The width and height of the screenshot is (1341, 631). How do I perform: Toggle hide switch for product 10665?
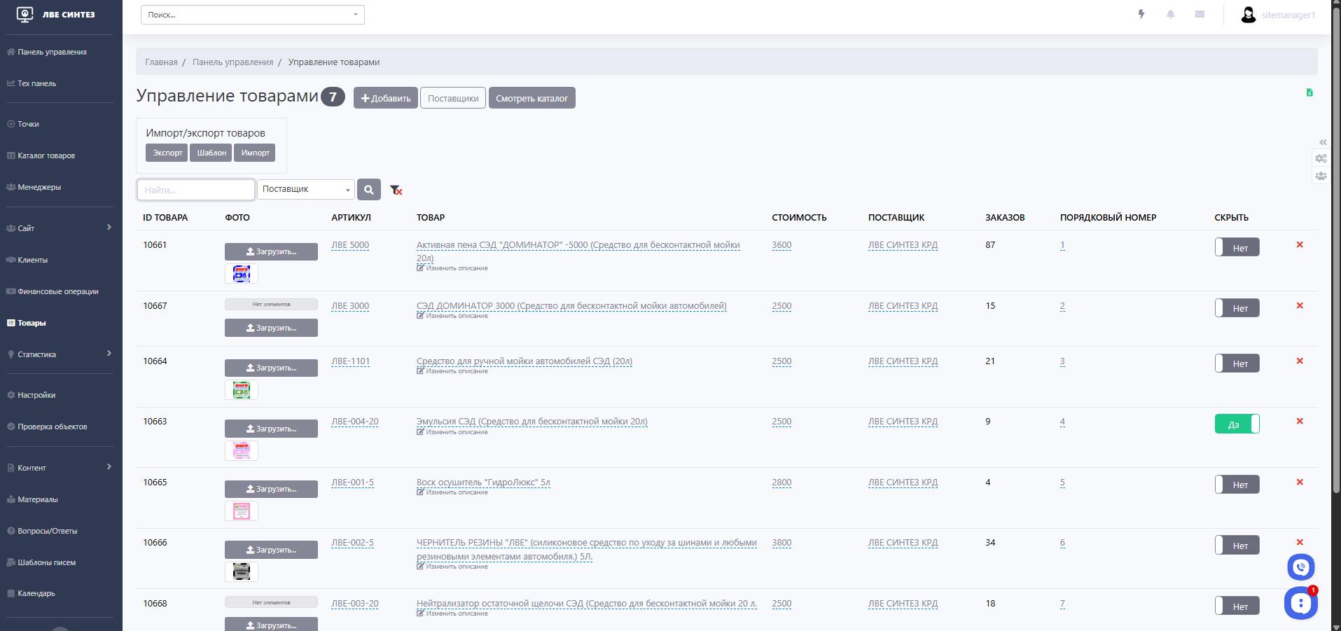[x=1237, y=485]
